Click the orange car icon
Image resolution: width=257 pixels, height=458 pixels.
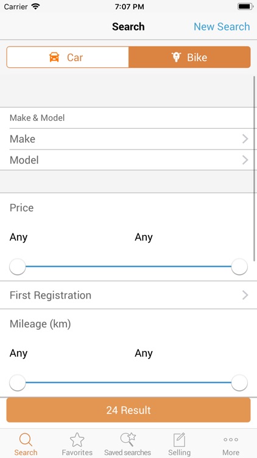coord(54,57)
